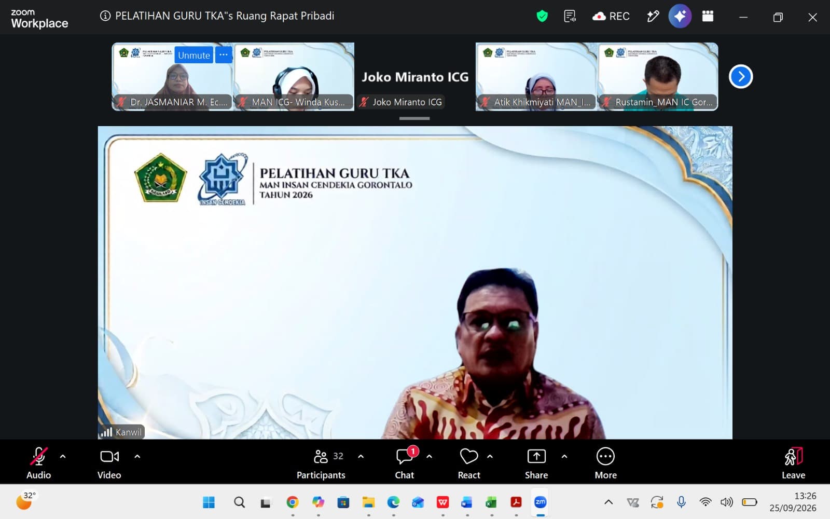Click the V-shaped tray icon with red X
The image size is (830, 519).
tap(633, 502)
